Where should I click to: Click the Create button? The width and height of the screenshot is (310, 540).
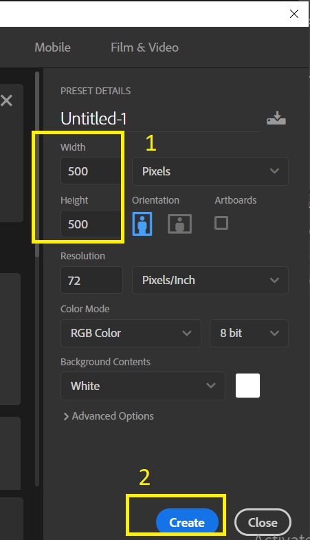187,522
